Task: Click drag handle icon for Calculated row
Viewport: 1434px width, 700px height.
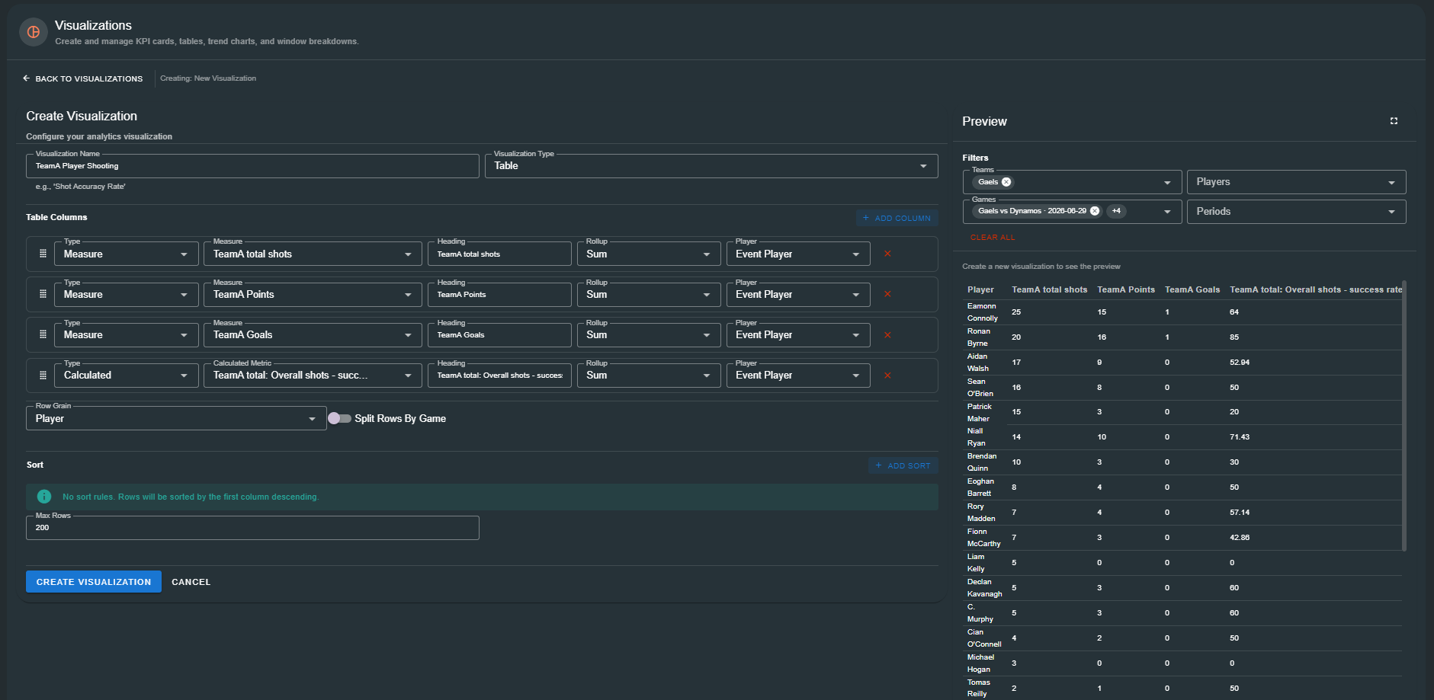Action: [43, 375]
